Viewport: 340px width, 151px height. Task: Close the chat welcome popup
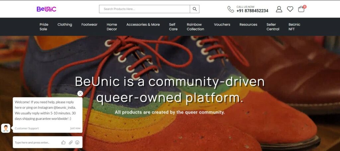point(80,94)
